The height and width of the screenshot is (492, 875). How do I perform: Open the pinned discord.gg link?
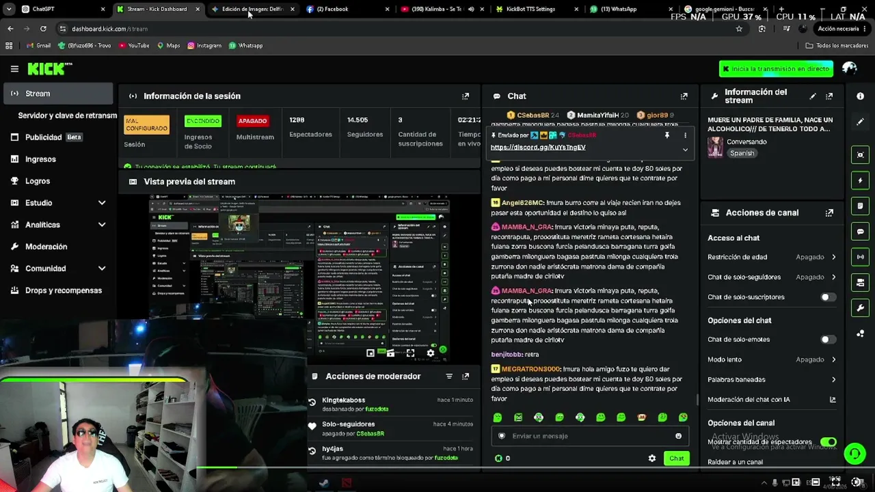pyautogui.click(x=538, y=148)
